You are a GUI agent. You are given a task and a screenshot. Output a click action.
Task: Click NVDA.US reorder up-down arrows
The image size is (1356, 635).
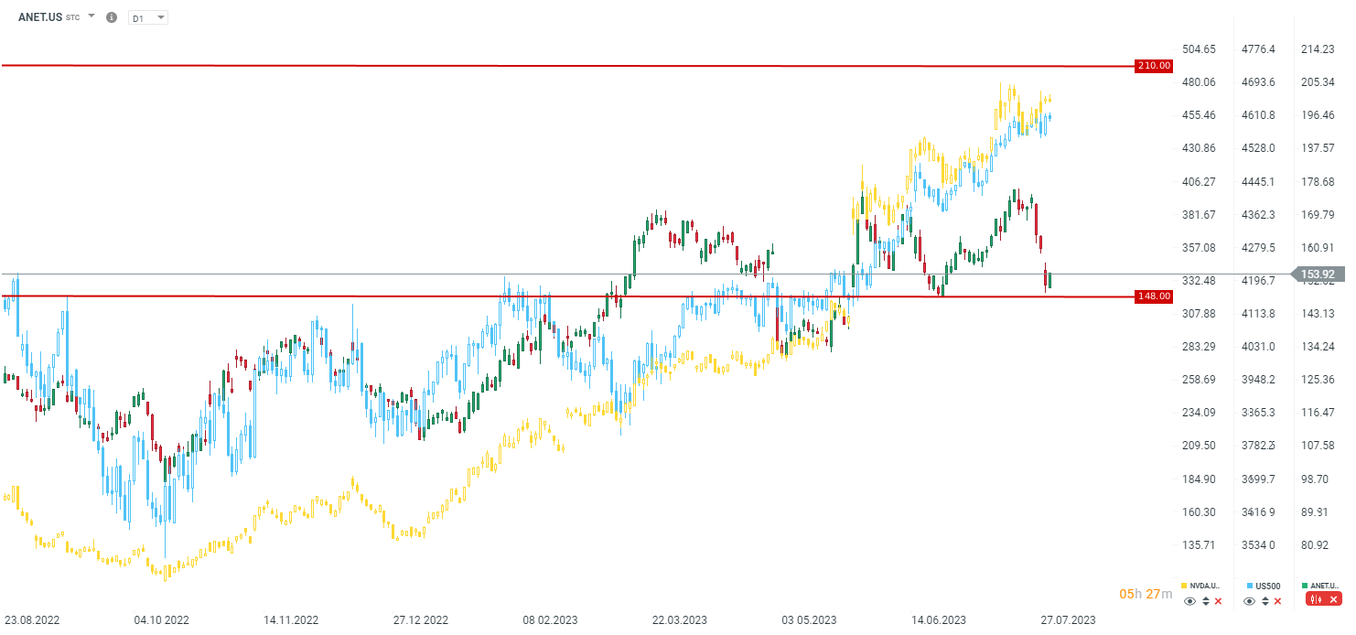[1205, 601]
